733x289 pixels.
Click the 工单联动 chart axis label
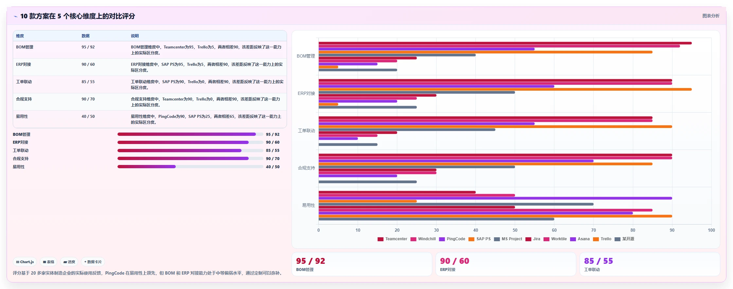click(306, 131)
